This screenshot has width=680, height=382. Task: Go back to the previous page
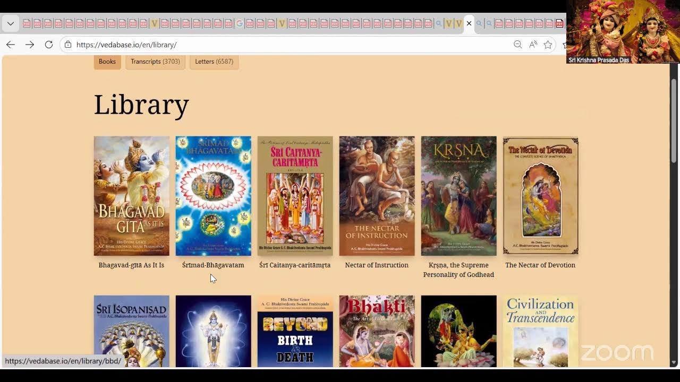[11, 45]
